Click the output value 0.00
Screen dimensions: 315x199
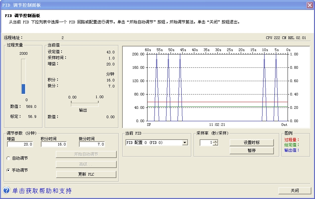click(x=110, y=117)
